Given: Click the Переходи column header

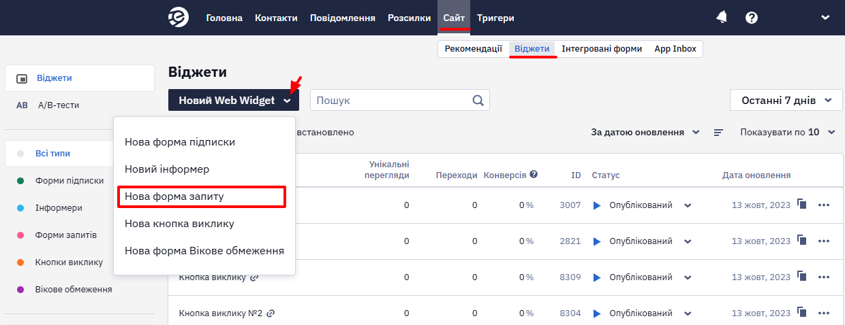Looking at the screenshot, I should click(x=457, y=175).
